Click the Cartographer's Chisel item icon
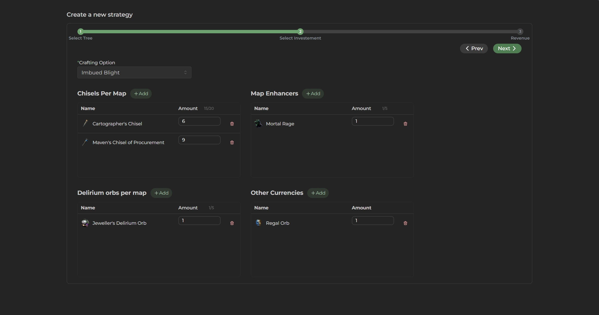599x315 pixels. click(85, 123)
